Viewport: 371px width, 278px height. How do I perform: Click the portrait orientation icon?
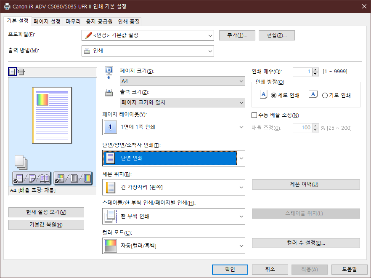[264, 95]
